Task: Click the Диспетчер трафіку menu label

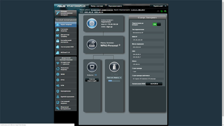Action: pyautogui.click(x=65, y=35)
